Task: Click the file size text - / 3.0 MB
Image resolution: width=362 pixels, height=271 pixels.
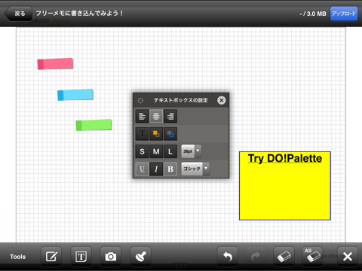Action: click(x=313, y=14)
